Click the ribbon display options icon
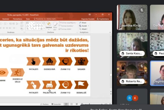Viewport: 164px width, 110px height. 90,15
